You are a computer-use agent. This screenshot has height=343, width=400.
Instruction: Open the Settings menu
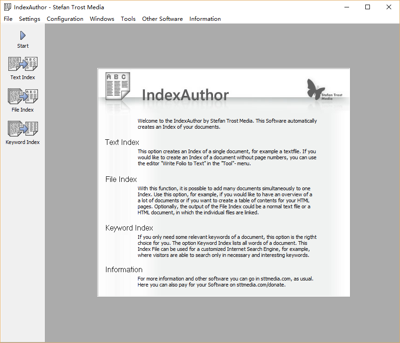pyautogui.click(x=30, y=19)
